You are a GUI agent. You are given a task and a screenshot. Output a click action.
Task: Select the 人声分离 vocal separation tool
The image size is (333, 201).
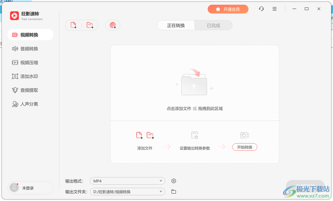click(x=25, y=104)
